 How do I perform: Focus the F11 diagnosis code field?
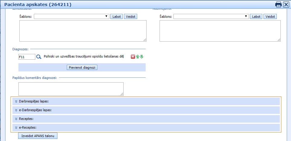coord(27,57)
